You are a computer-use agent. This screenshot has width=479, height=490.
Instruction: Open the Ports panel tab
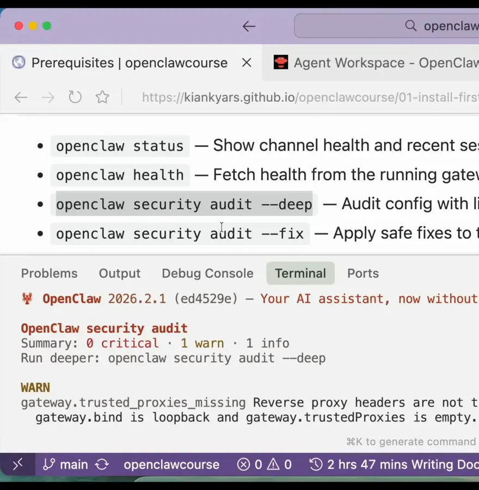pos(363,273)
